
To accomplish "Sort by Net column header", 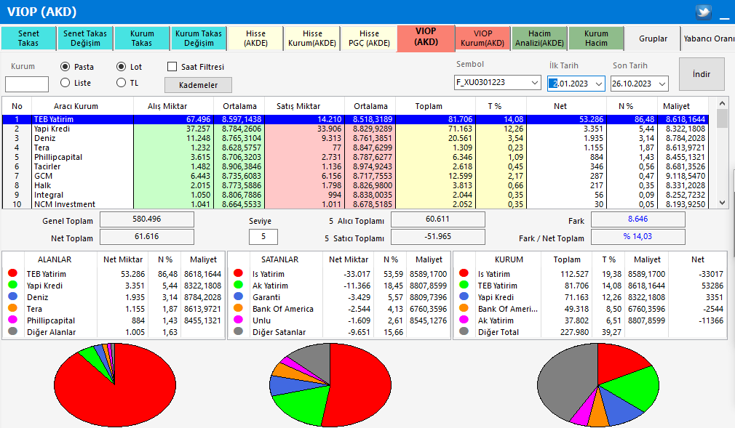I will click(x=560, y=106).
